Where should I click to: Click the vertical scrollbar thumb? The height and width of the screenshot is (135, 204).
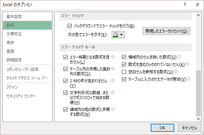point(198,93)
